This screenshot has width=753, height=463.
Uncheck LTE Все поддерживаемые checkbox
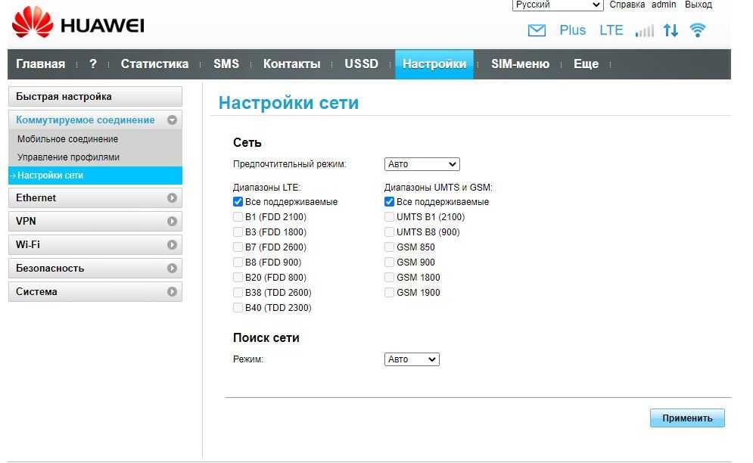click(x=238, y=202)
